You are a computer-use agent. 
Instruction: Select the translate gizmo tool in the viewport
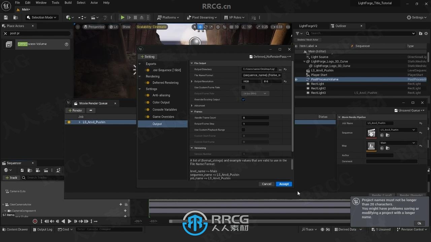coord(200,27)
